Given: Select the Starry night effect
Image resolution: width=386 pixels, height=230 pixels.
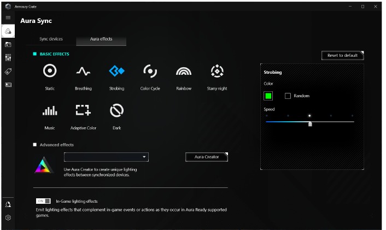Looking at the screenshot, I should coord(217,71).
